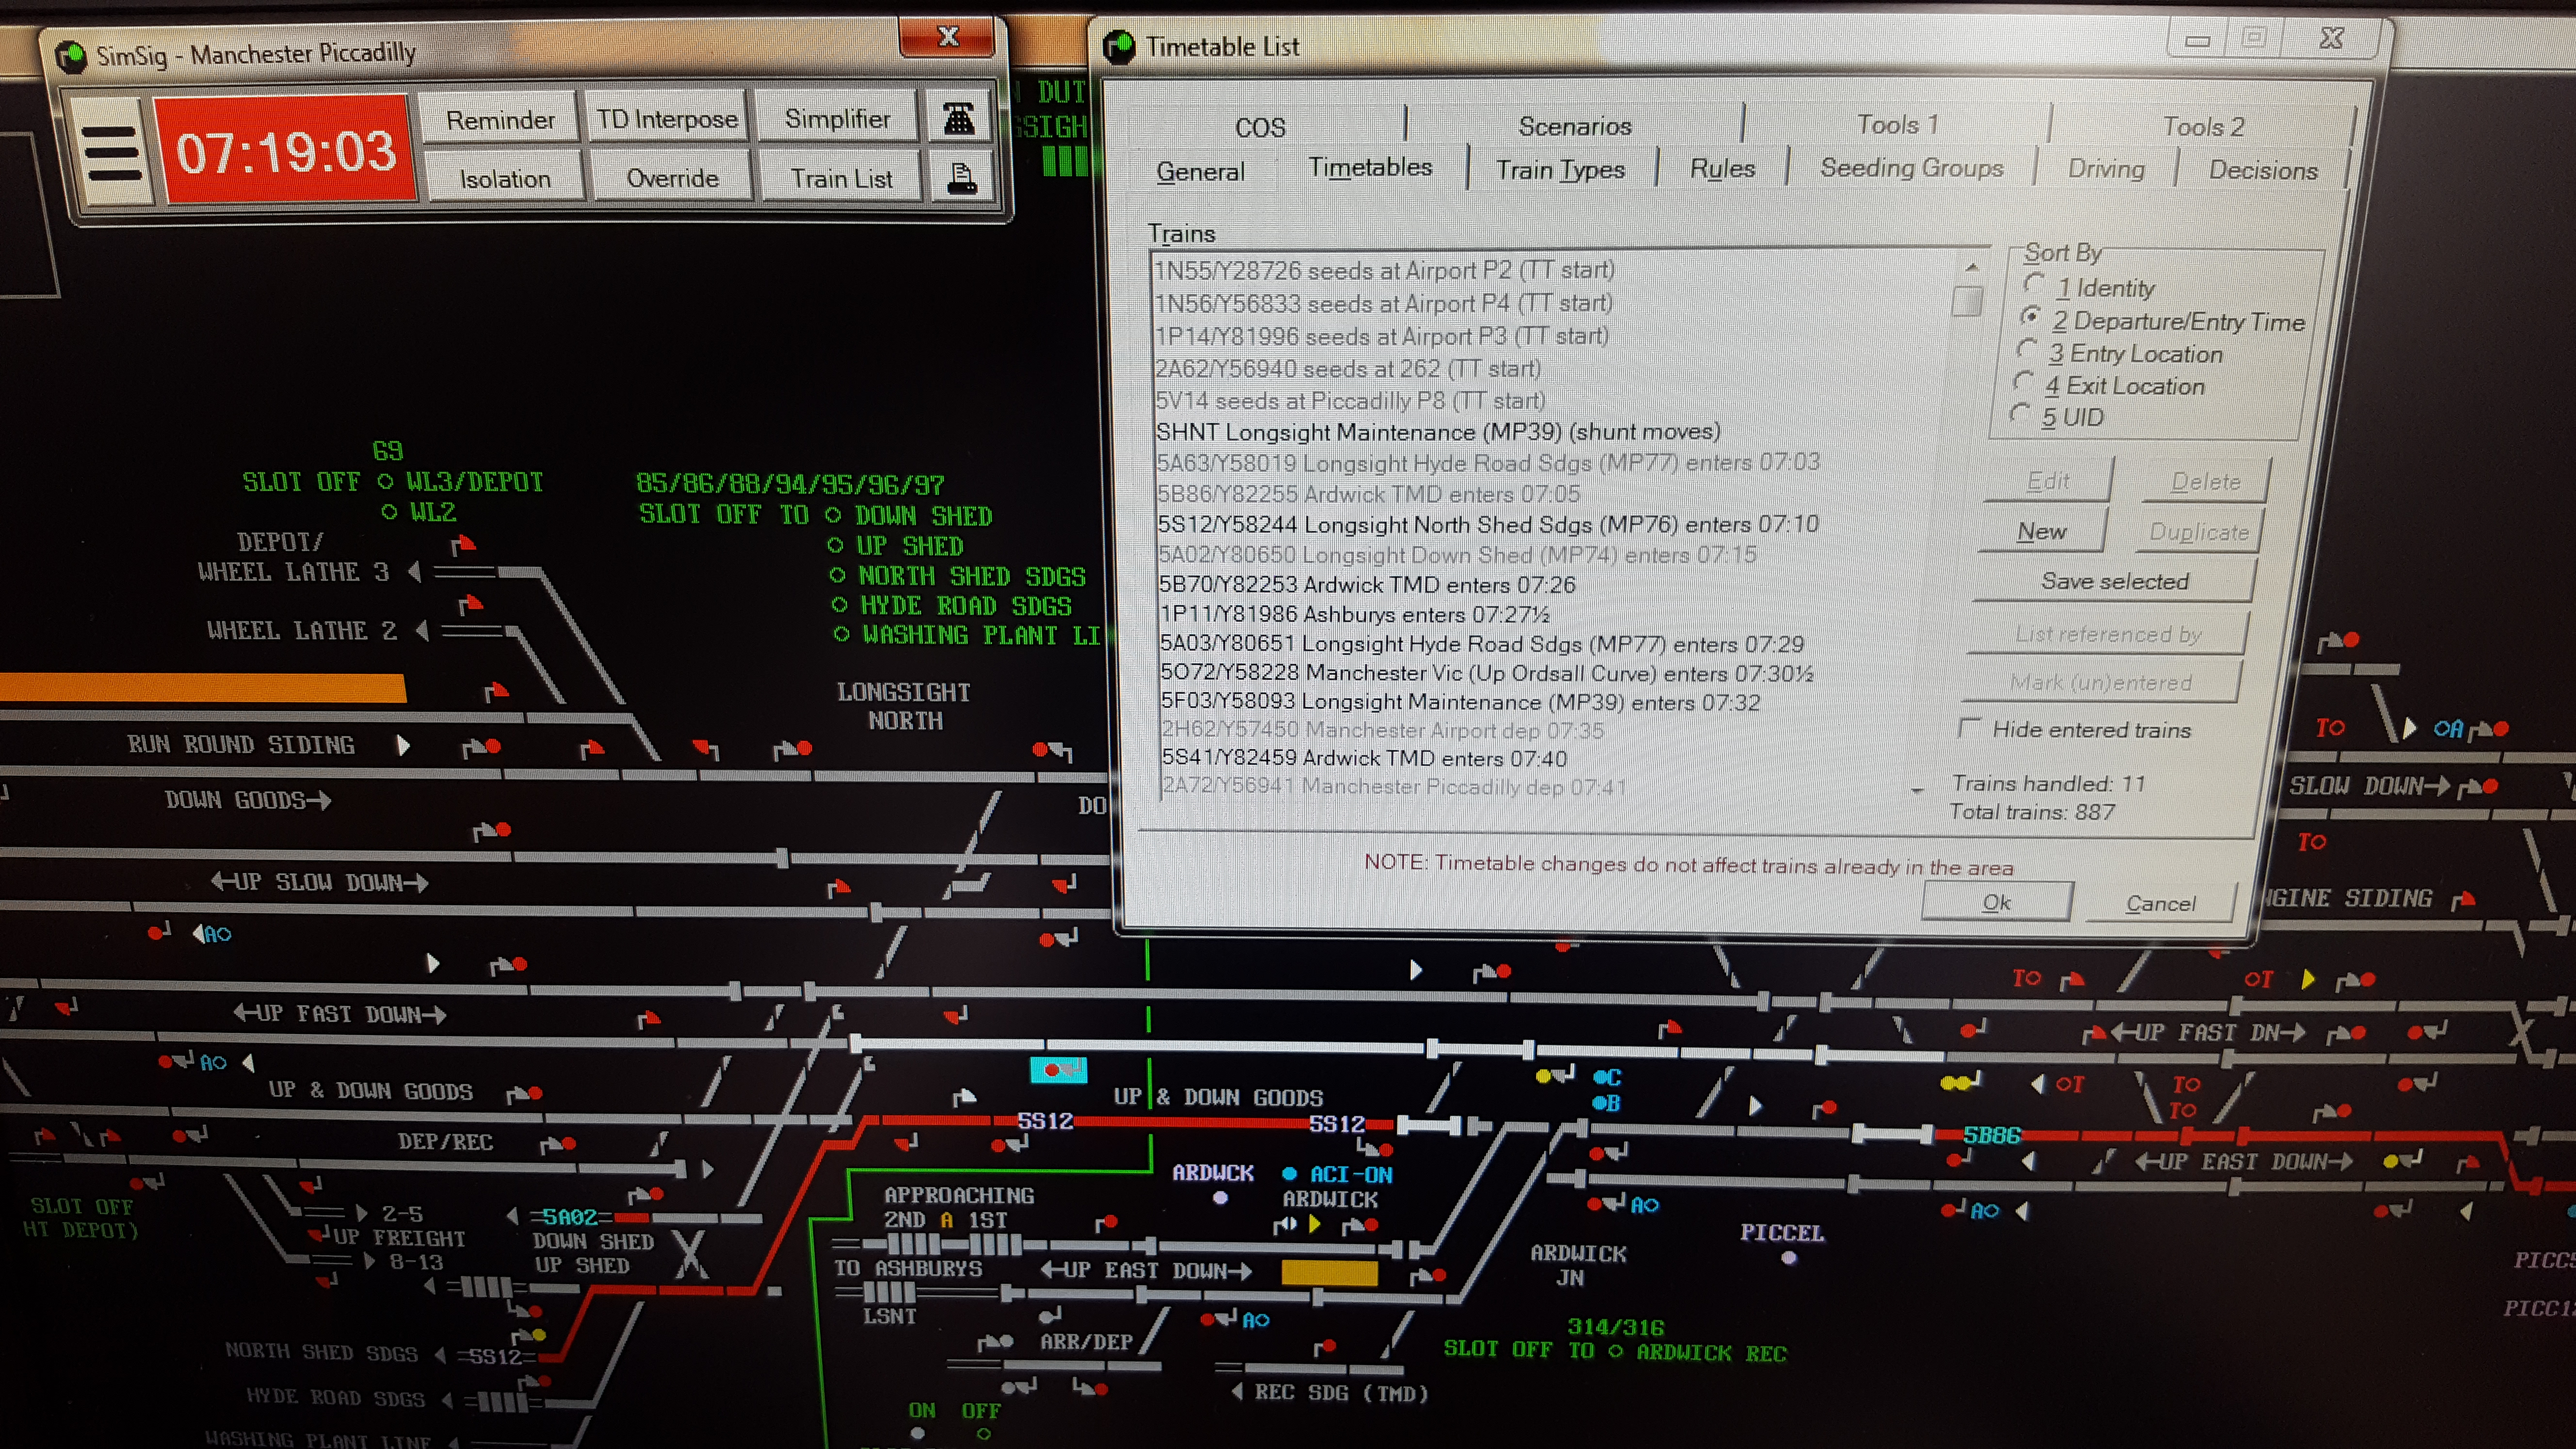Switch to the Scenarios tab
This screenshot has width=2576, height=1449.
point(1575,126)
